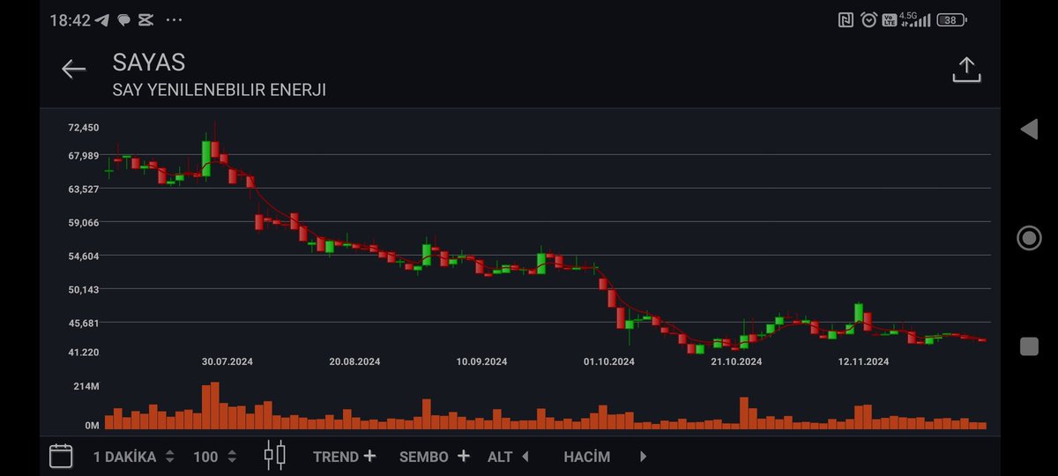Tap the 10.09.2024 date marker
Viewport: 1058px width, 476px height.
point(482,361)
